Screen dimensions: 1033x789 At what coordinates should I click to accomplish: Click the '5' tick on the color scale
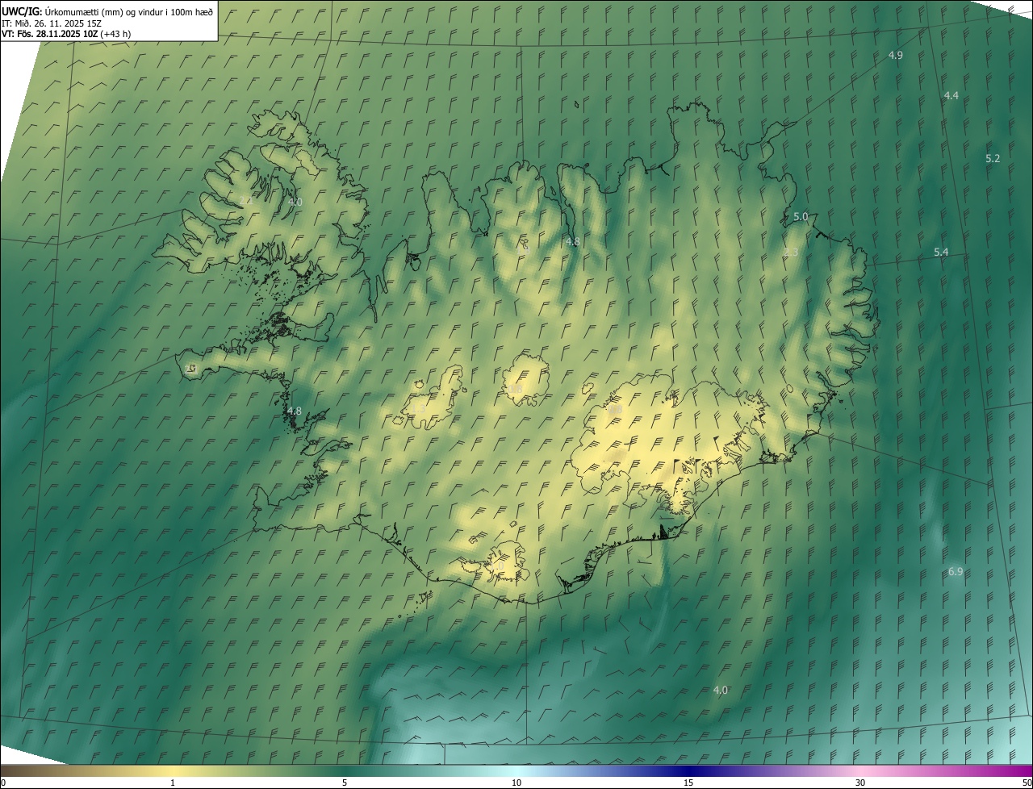(345, 783)
